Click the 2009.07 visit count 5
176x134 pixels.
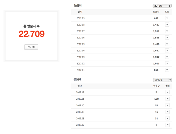point(156,125)
